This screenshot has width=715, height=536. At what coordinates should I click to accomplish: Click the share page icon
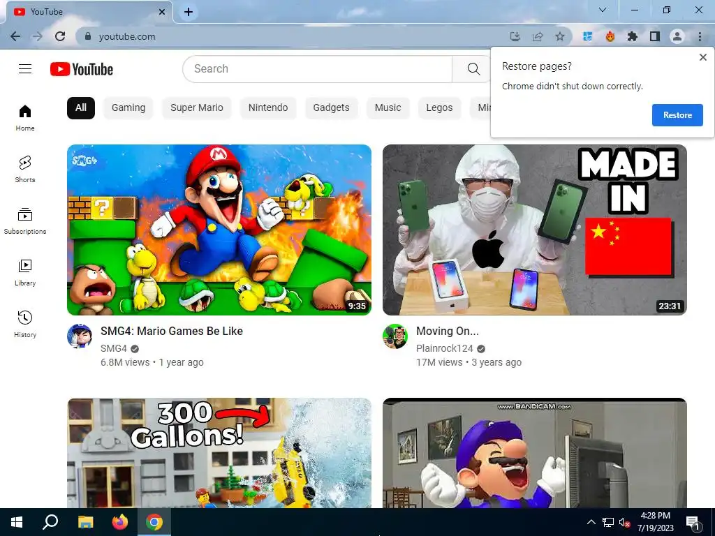[x=538, y=36]
